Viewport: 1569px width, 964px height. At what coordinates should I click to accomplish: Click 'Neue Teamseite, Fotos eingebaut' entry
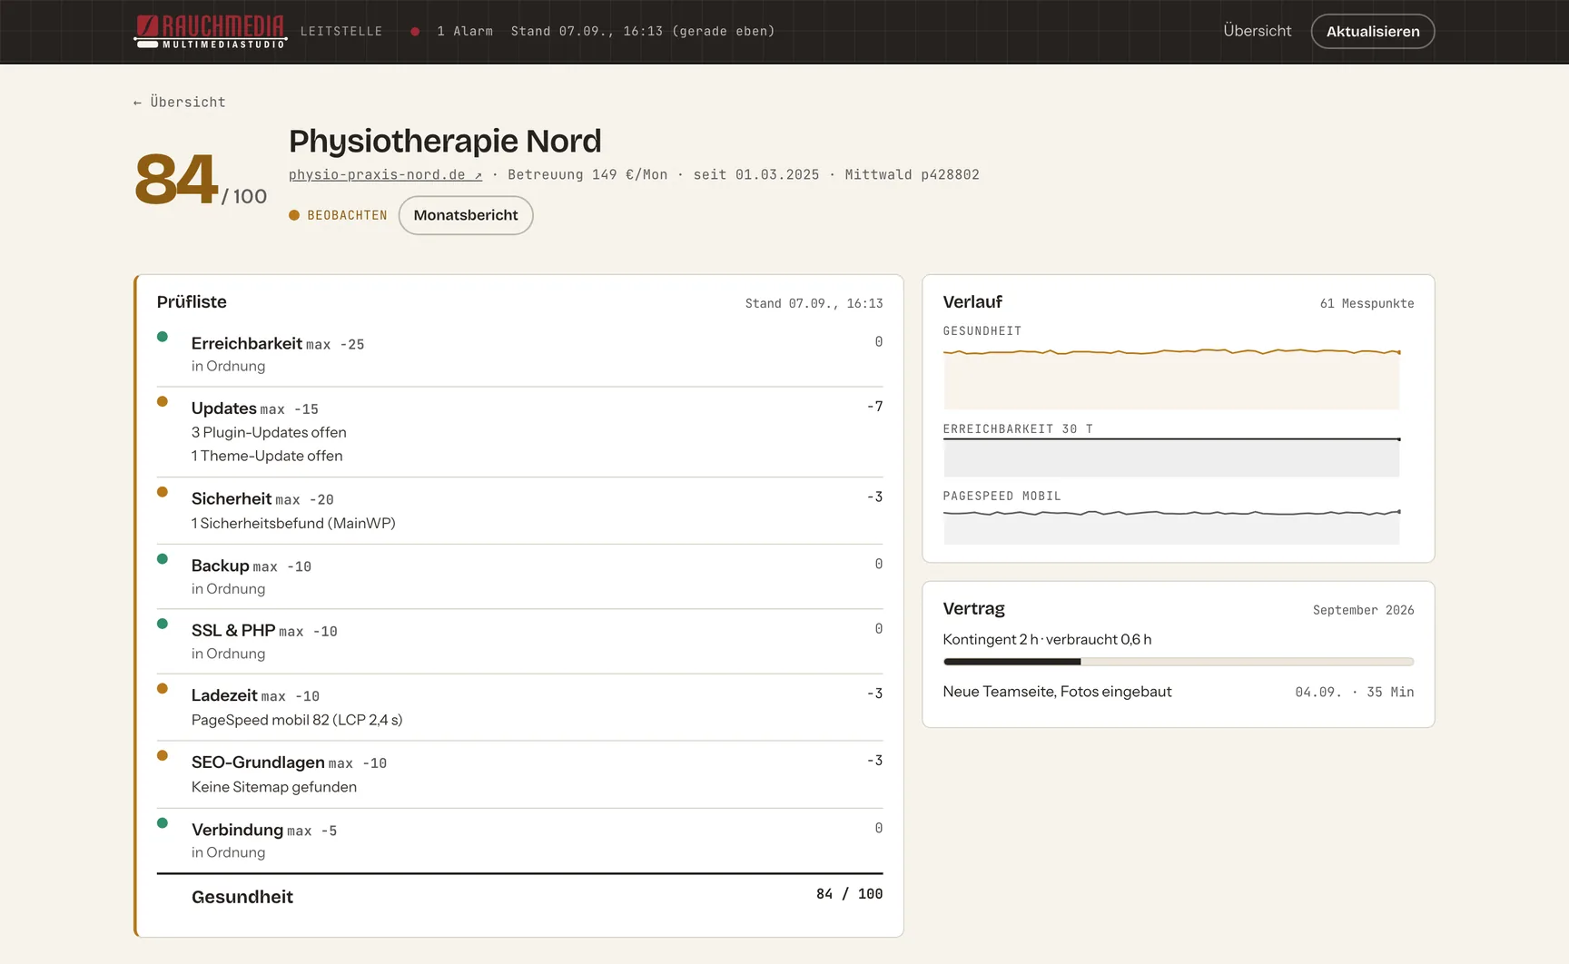point(1057,692)
